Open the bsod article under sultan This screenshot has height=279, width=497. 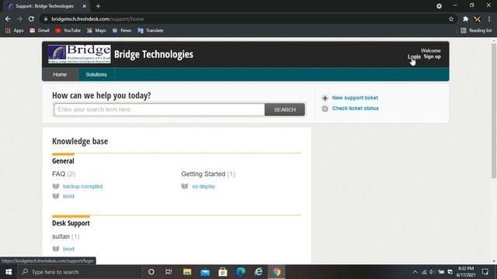[68, 249]
